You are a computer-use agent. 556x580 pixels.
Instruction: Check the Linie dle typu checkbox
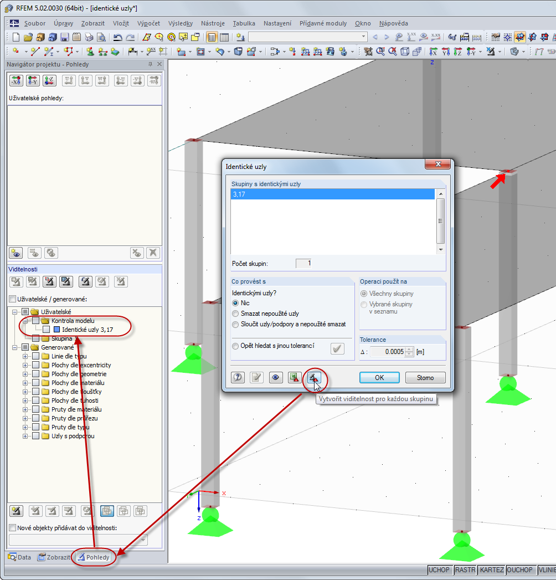tap(35, 356)
